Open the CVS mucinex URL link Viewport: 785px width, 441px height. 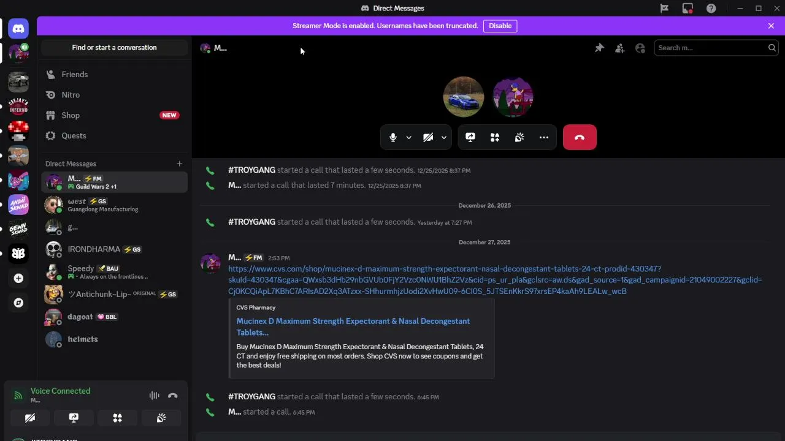[495, 280]
